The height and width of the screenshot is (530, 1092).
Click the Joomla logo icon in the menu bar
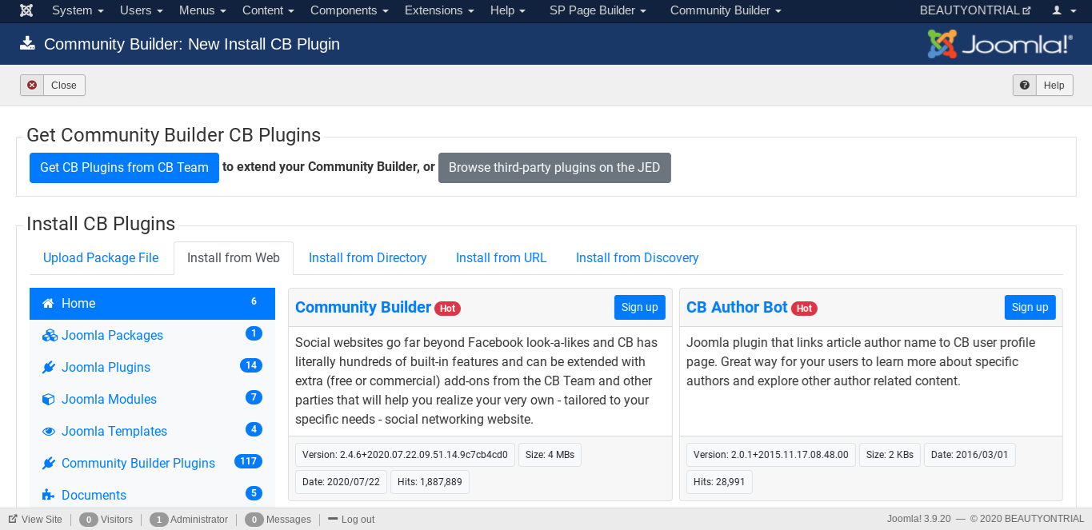pyautogui.click(x=26, y=10)
